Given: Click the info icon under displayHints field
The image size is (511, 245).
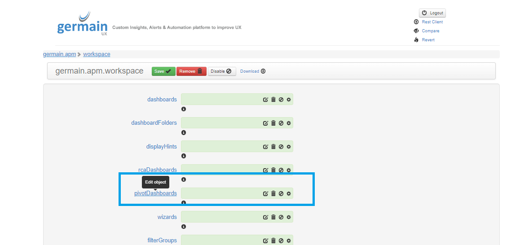Looking at the screenshot, I should coord(184,156).
